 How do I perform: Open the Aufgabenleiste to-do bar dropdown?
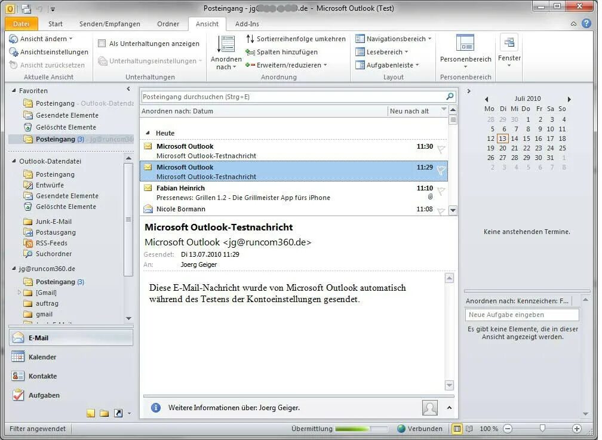pos(387,65)
